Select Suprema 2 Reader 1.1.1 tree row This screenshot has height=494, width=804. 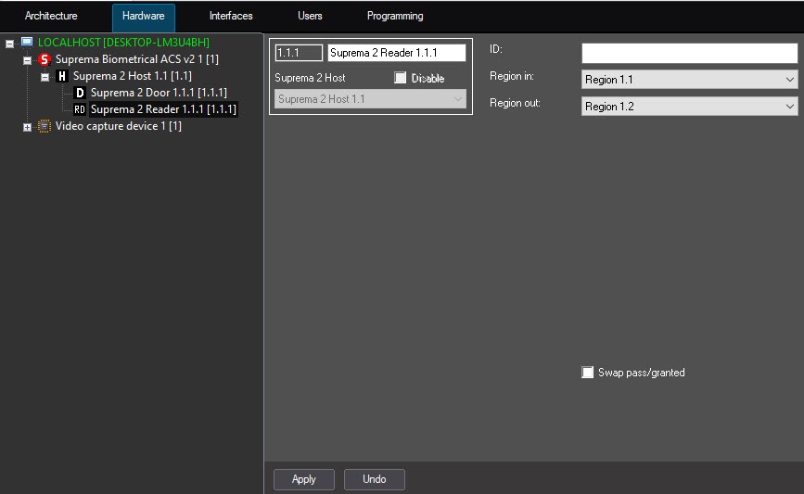click(163, 109)
